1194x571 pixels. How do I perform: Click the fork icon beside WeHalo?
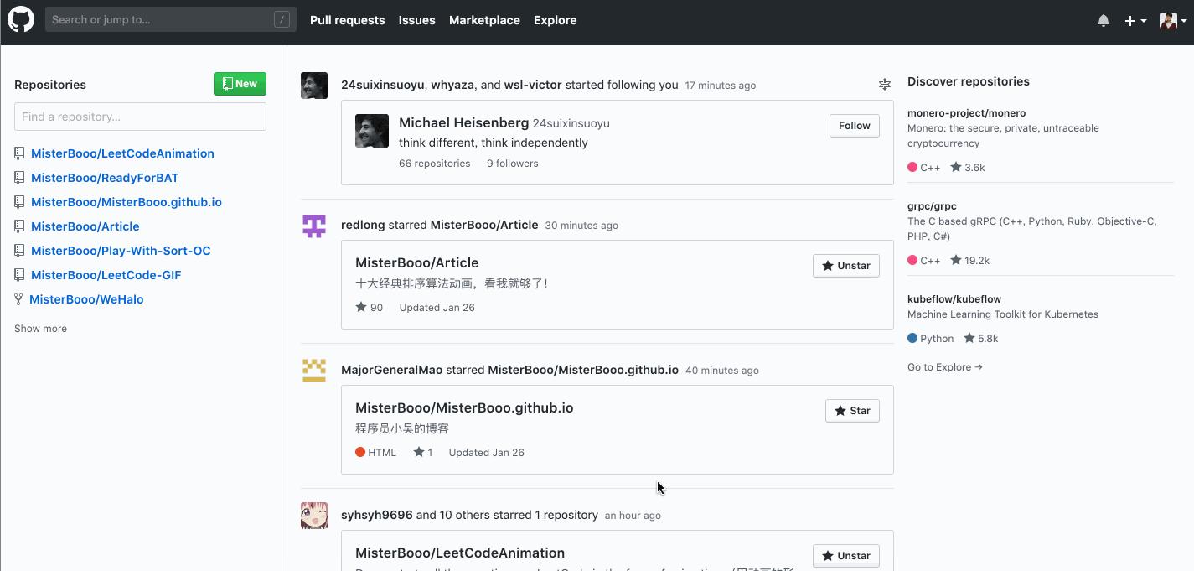point(18,299)
